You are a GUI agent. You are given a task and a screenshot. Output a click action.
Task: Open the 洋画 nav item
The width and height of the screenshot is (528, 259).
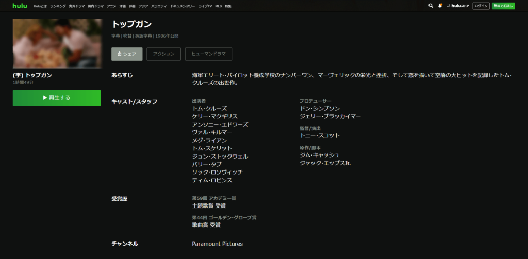coord(123,6)
